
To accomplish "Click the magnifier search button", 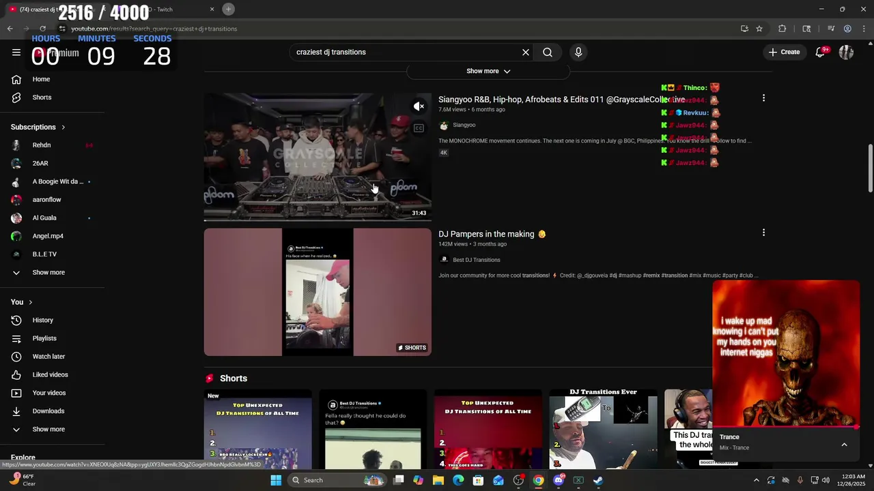I will (x=548, y=53).
